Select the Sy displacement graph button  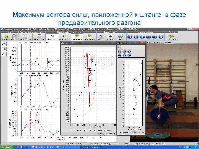pos(64,36)
